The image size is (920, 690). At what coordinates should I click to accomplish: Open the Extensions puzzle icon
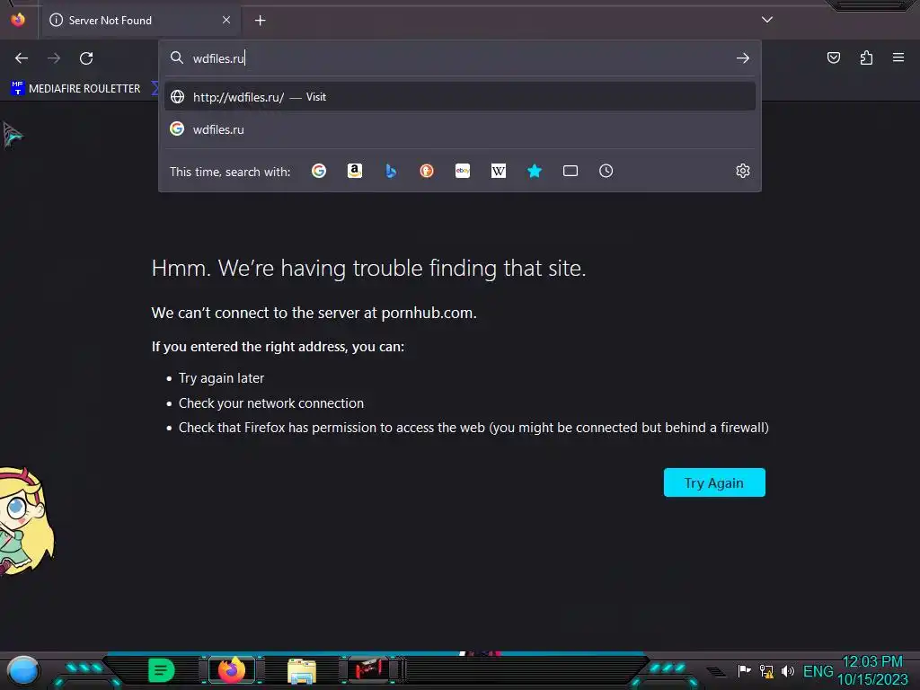[x=866, y=57]
